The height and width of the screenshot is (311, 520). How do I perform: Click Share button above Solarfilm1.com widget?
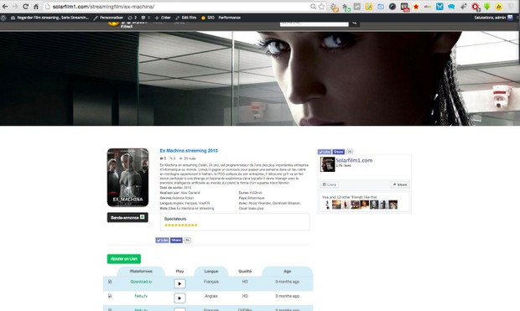(x=338, y=152)
